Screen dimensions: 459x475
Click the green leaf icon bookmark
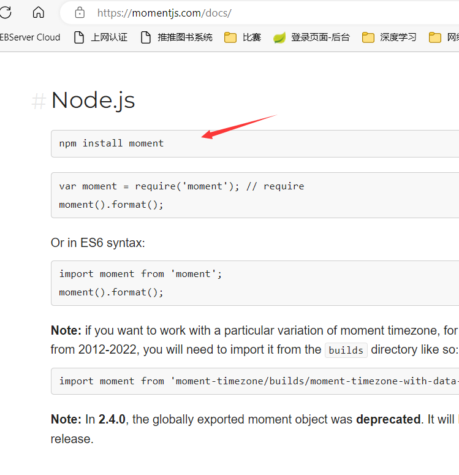(x=279, y=37)
